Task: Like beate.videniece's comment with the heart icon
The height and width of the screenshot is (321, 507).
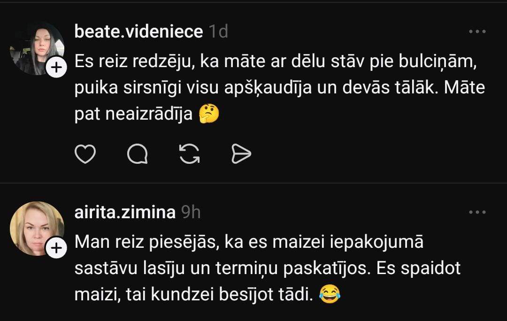Action: click(85, 154)
